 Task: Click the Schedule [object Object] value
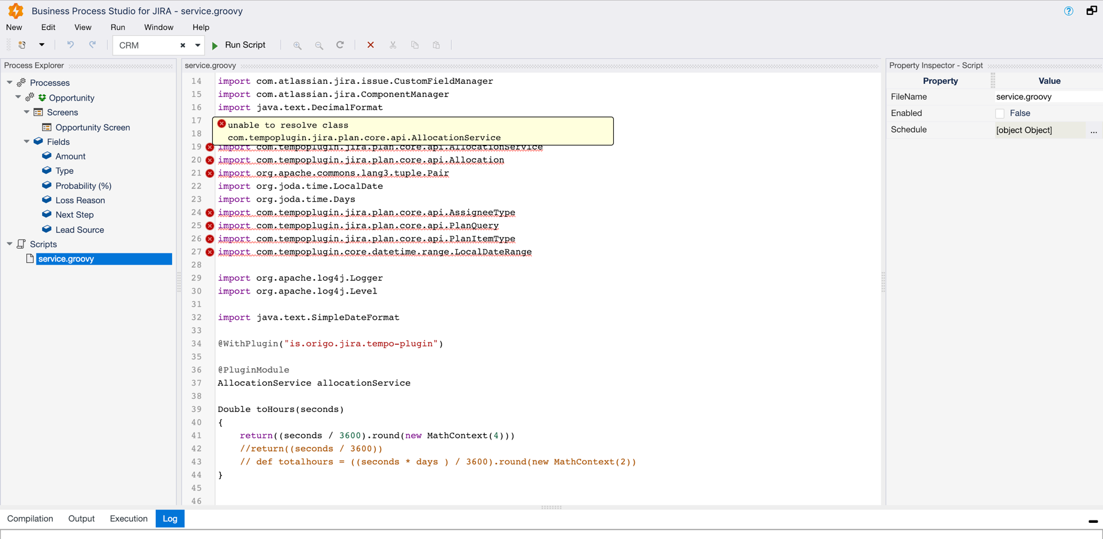click(x=1039, y=130)
